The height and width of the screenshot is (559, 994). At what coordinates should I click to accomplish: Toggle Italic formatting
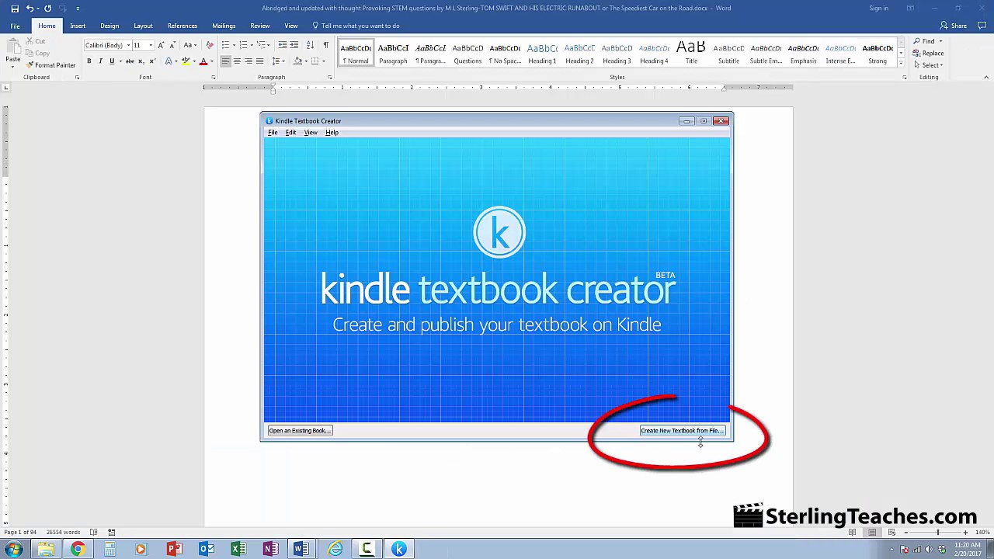[100, 61]
